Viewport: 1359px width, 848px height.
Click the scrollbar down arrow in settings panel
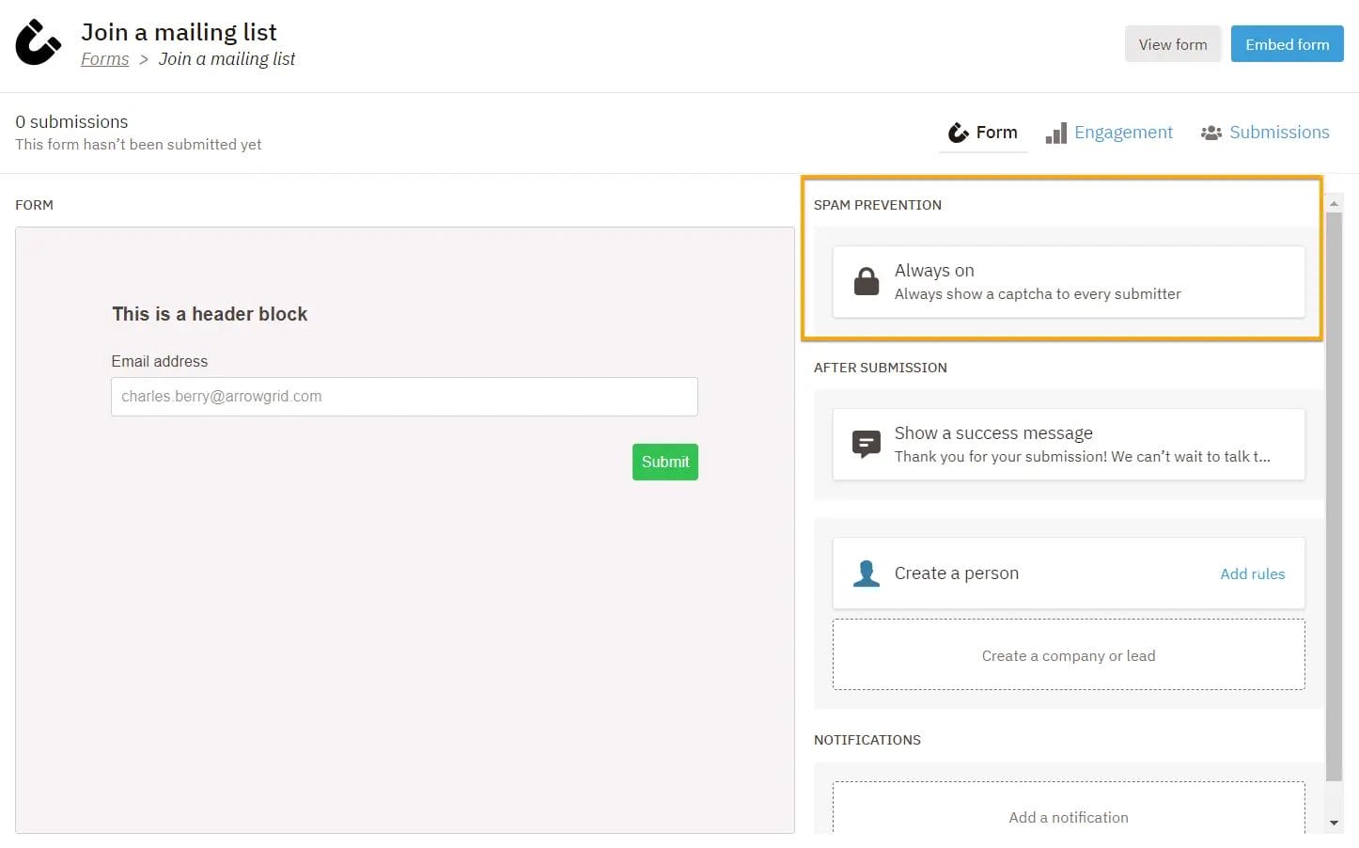point(1334,823)
